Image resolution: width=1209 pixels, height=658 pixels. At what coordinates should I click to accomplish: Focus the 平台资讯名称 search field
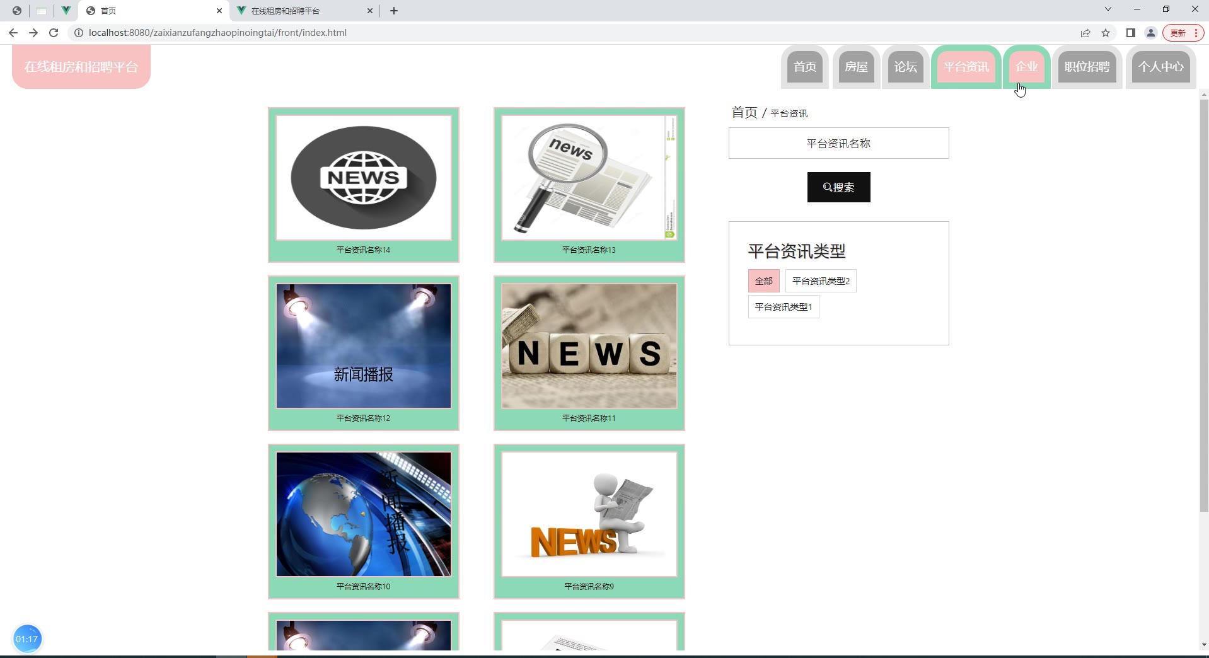pyautogui.click(x=838, y=143)
